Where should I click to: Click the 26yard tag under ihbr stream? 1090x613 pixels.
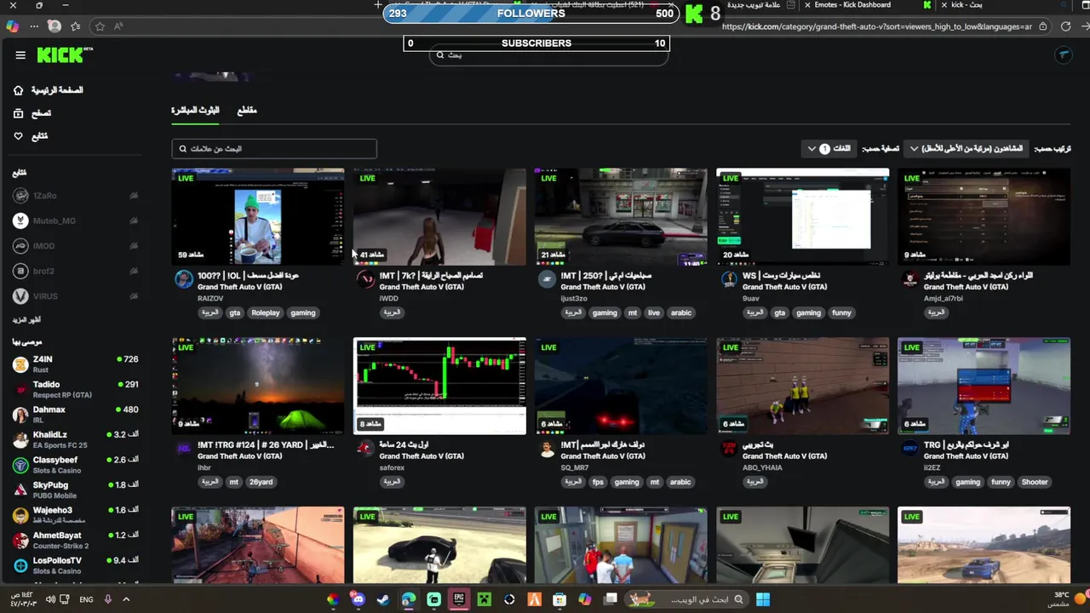click(261, 483)
